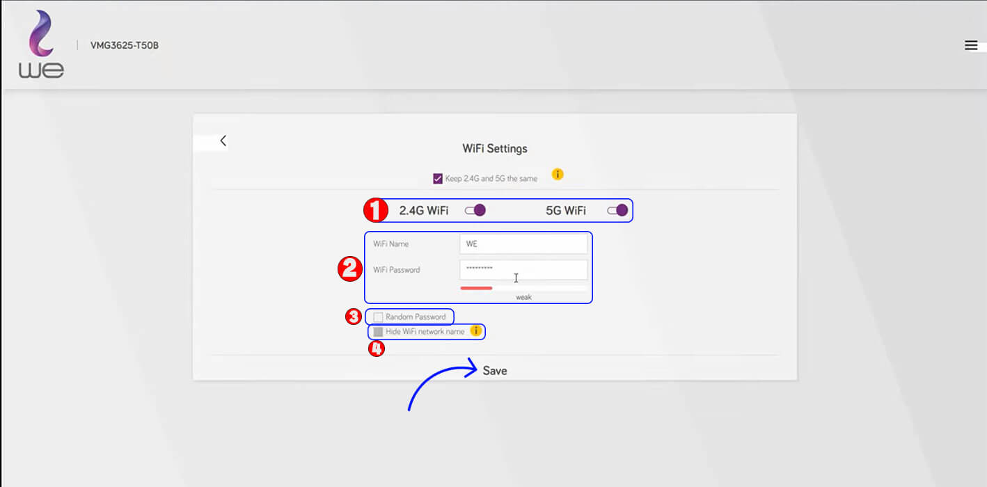Click the VMG3625-T50B model name
The width and height of the screenshot is (987, 487).
[x=125, y=46]
